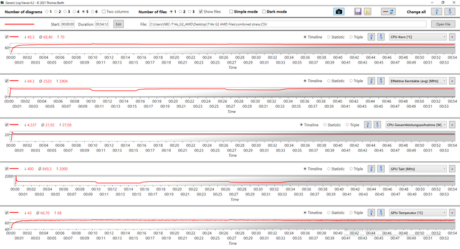The height and width of the screenshot is (249, 460).
Task: Select 3 files radio button
Action: pos(189,12)
